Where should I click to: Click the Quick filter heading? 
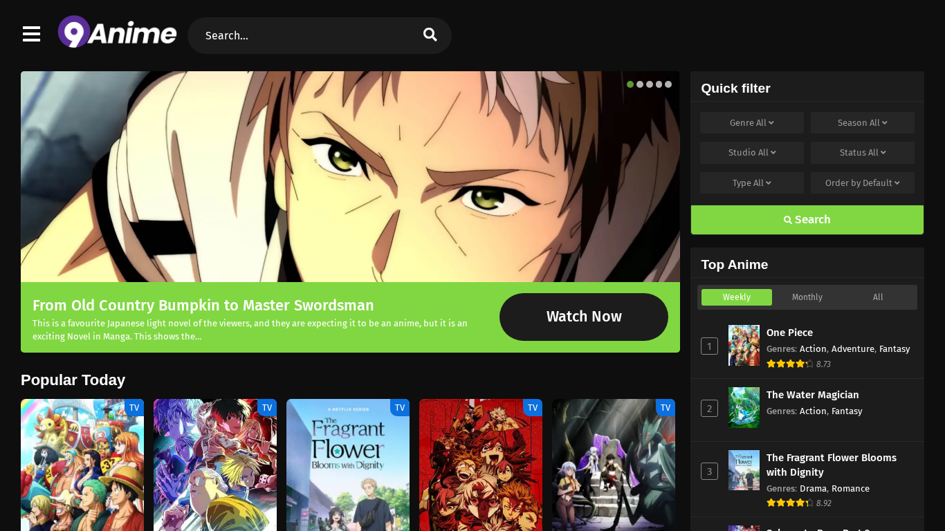pyautogui.click(x=735, y=88)
